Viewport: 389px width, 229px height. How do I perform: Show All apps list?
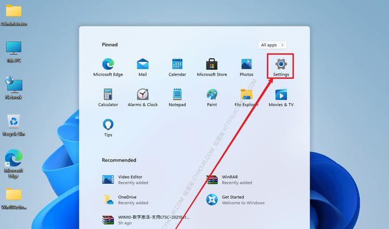click(272, 45)
